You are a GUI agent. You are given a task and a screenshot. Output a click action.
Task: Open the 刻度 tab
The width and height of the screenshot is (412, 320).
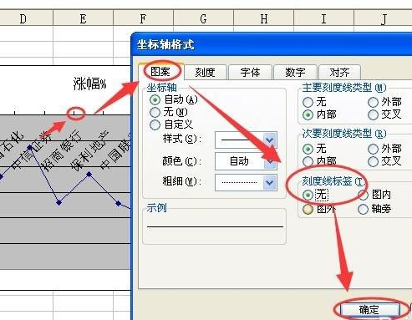click(205, 73)
